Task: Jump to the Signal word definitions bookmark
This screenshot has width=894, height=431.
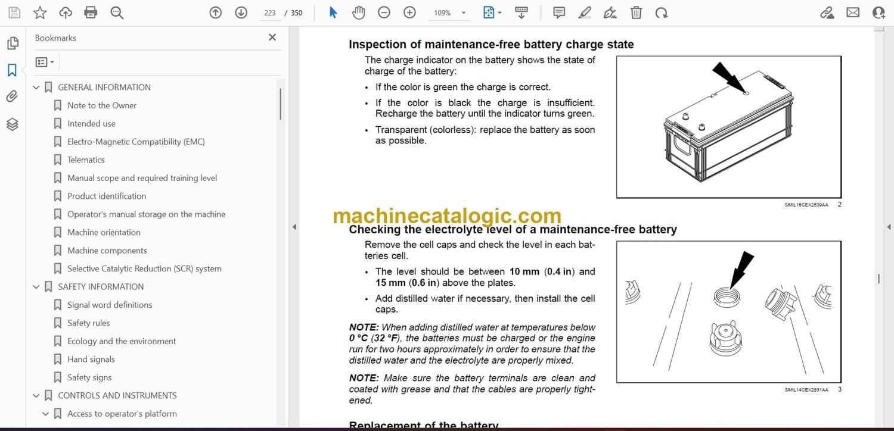Action: [110, 305]
